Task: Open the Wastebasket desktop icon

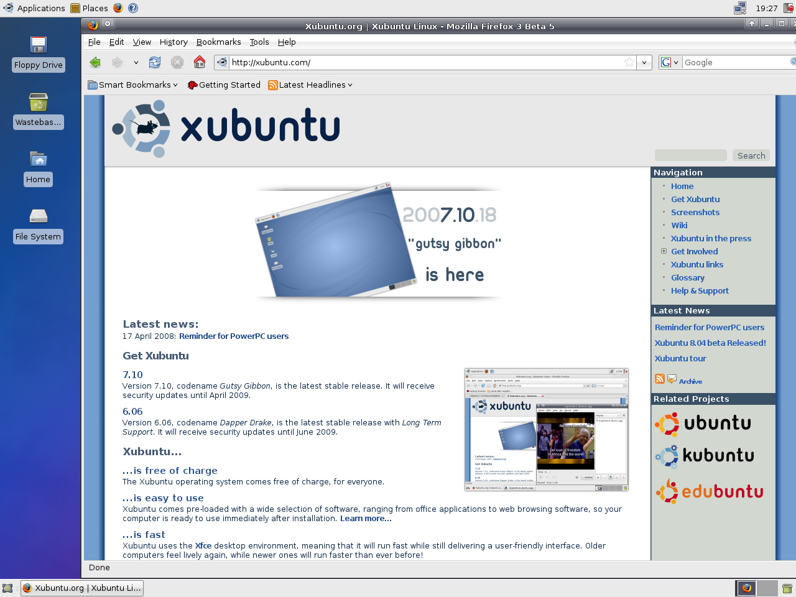Action: [38, 101]
